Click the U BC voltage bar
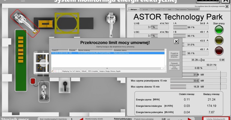Screen dimensions: 231x120 pos(151,36)
